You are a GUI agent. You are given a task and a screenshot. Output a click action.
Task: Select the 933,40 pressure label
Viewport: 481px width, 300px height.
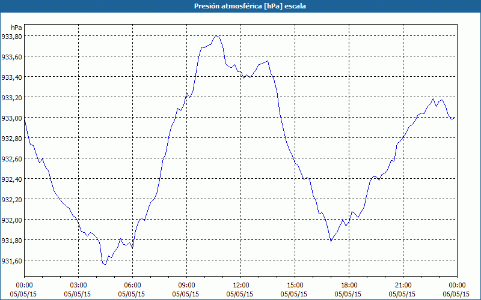pos(11,77)
